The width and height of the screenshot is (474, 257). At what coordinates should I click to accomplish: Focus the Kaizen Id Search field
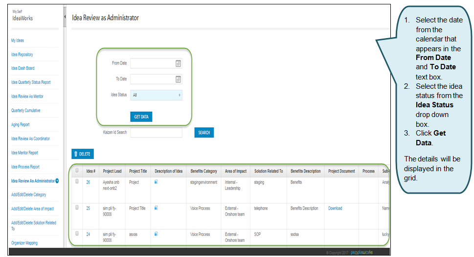point(156,133)
